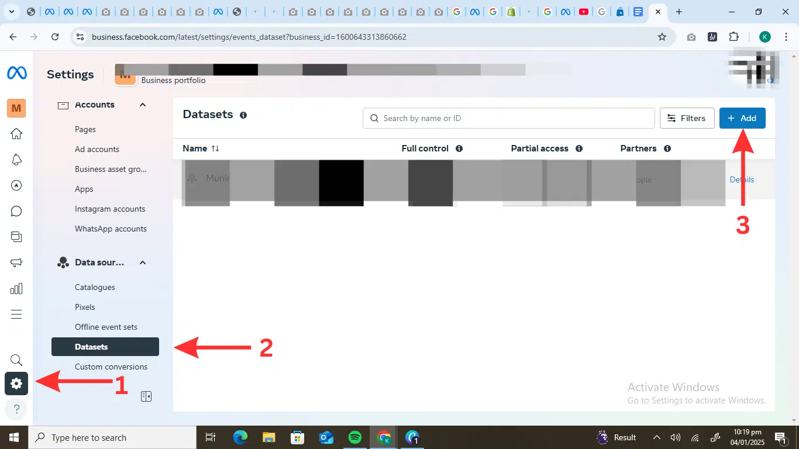Open the bar chart Insights icon
799x449 pixels.
point(16,289)
